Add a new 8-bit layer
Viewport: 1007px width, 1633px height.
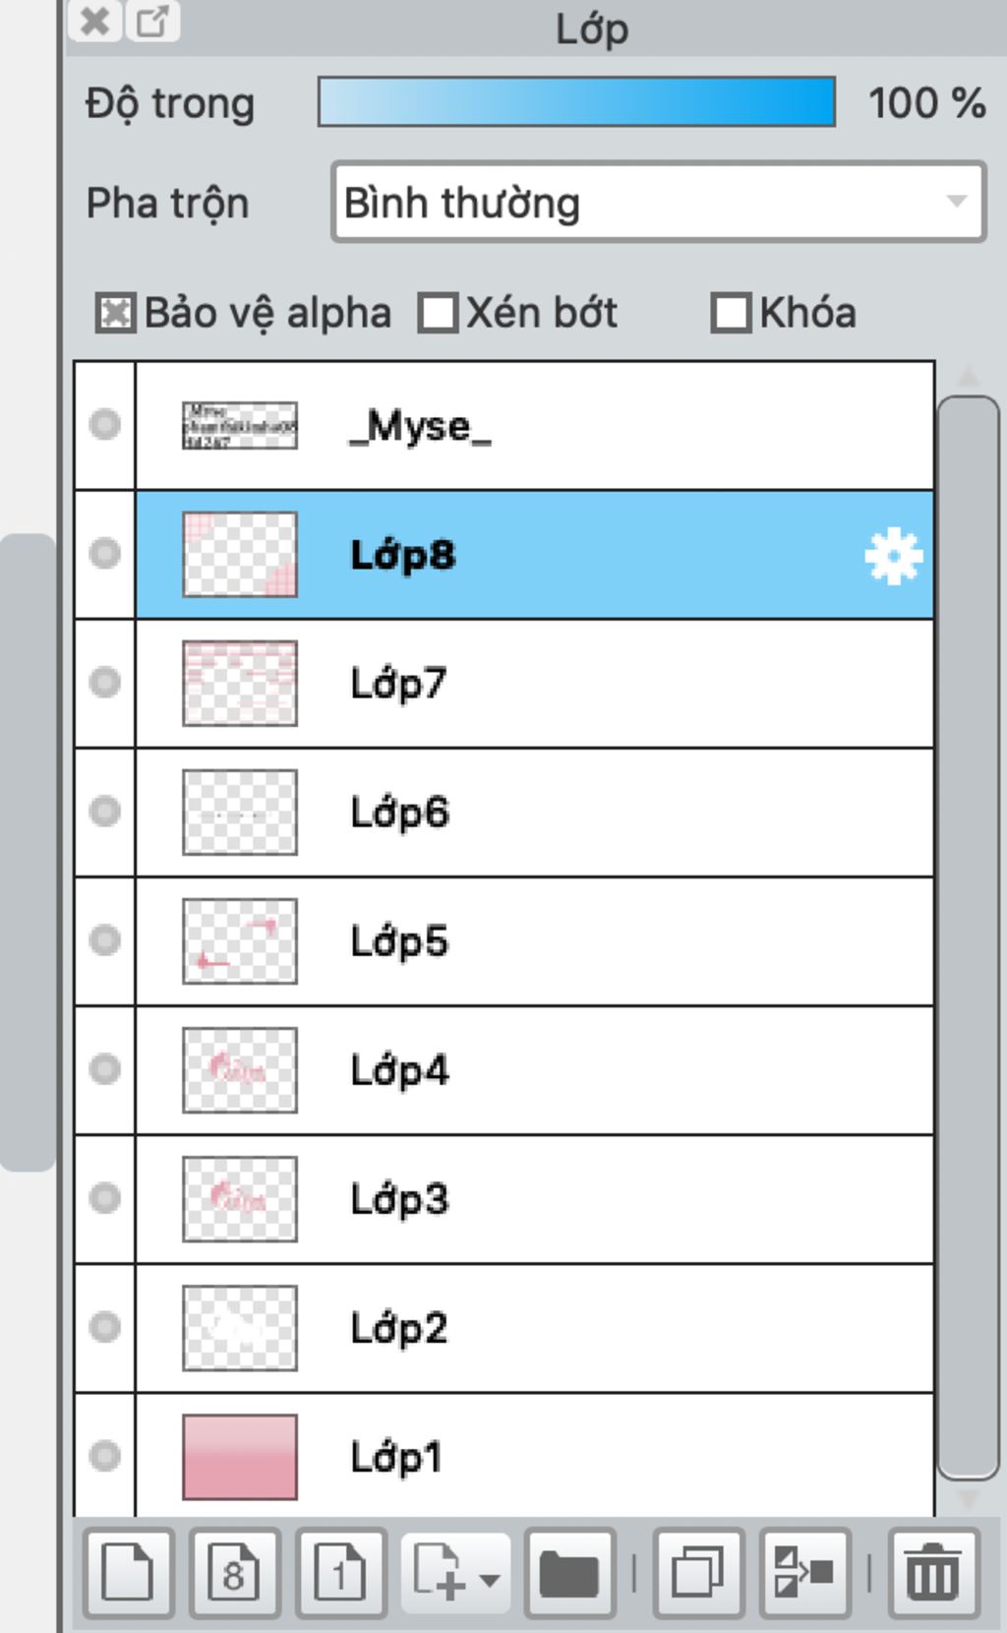pos(234,1573)
